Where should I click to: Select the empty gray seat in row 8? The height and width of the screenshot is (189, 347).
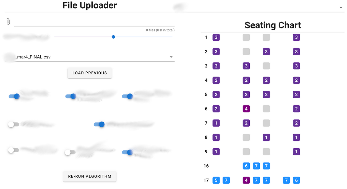pos(246,137)
